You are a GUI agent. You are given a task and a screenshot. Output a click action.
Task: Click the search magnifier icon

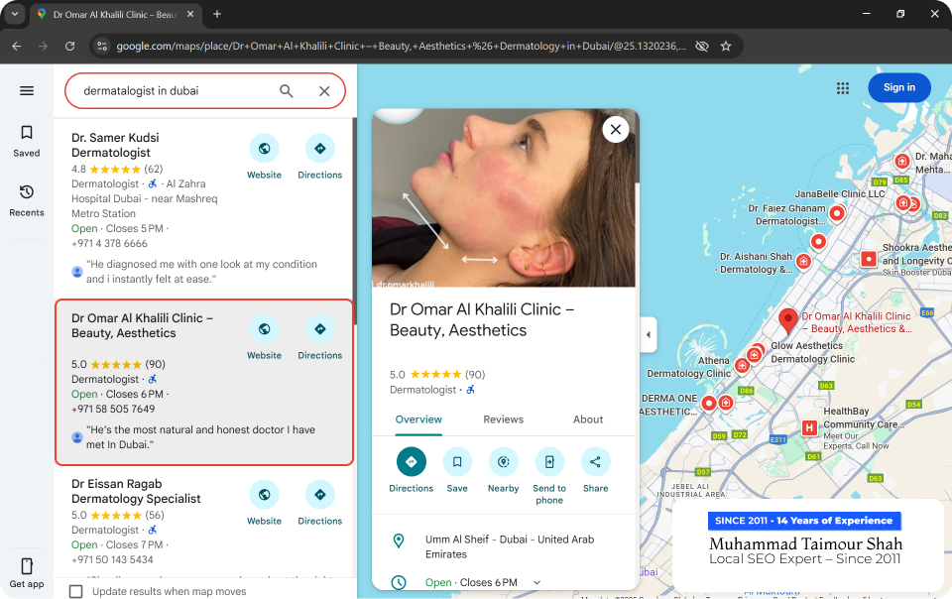287,91
